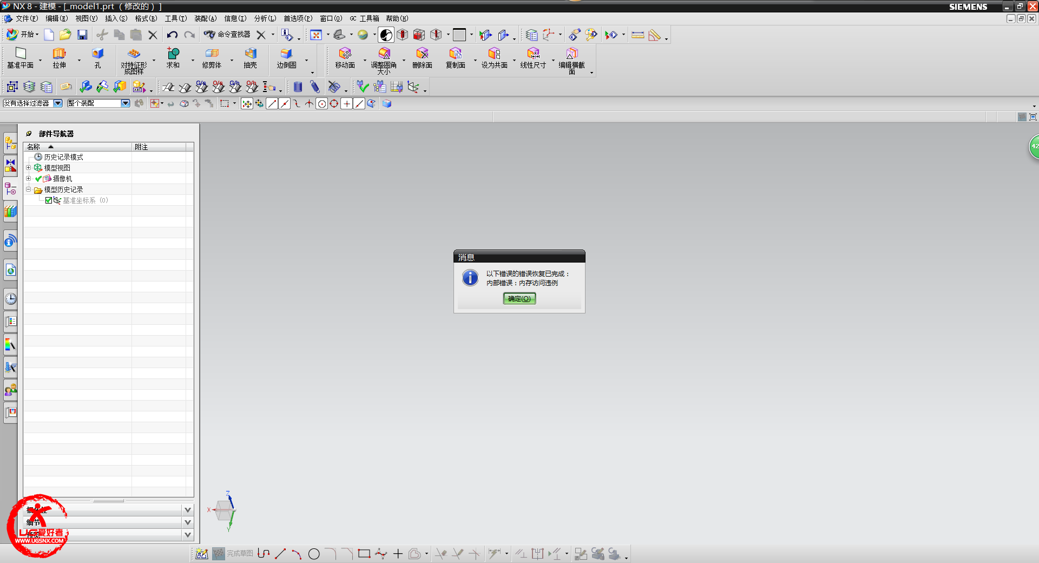Expand the 预览 panel section at bottom
The image size is (1039, 563).
188,535
